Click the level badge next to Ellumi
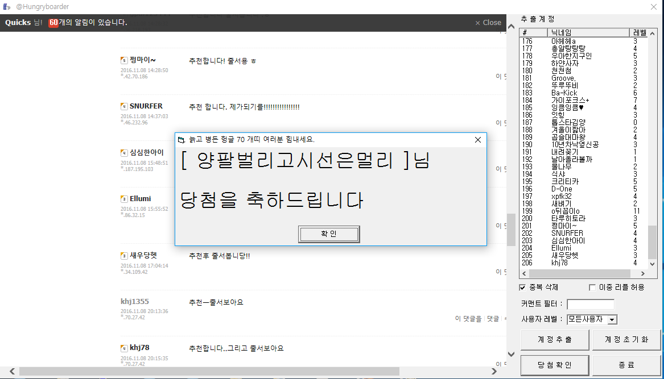Viewport: 664px width, 379px height. click(x=124, y=199)
